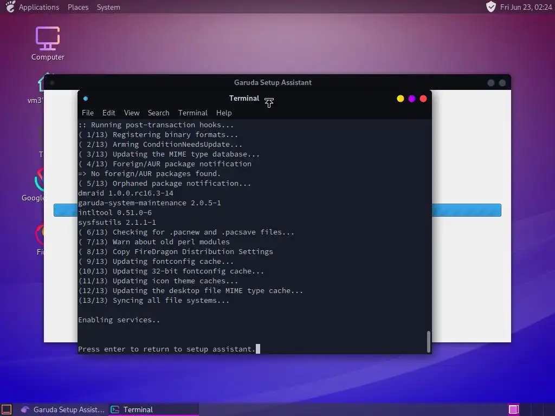Click the Terminal vertical scrollbar handle
The height and width of the screenshot is (416, 555).
tap(429, 342)
